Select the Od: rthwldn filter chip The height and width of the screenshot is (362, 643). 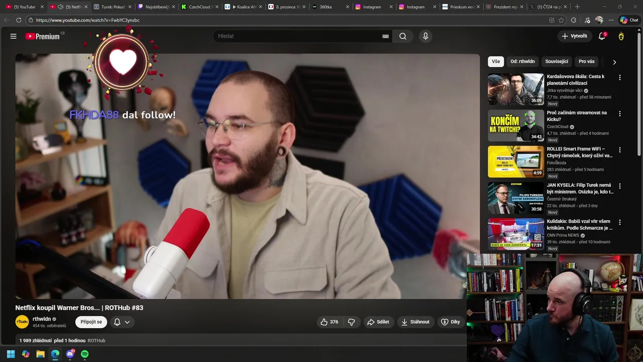pyautogui.click(x=522, y=61)
